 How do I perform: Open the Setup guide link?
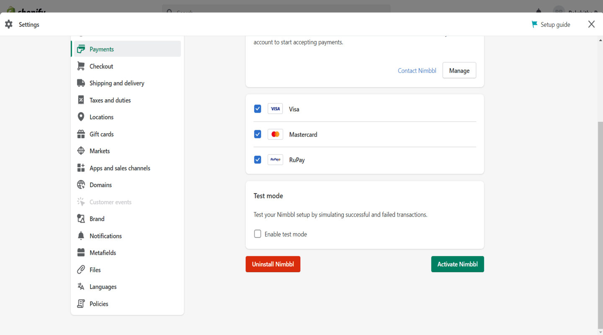pos(551,24)
